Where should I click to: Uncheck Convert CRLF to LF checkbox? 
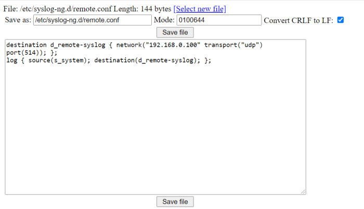[340, 20]
